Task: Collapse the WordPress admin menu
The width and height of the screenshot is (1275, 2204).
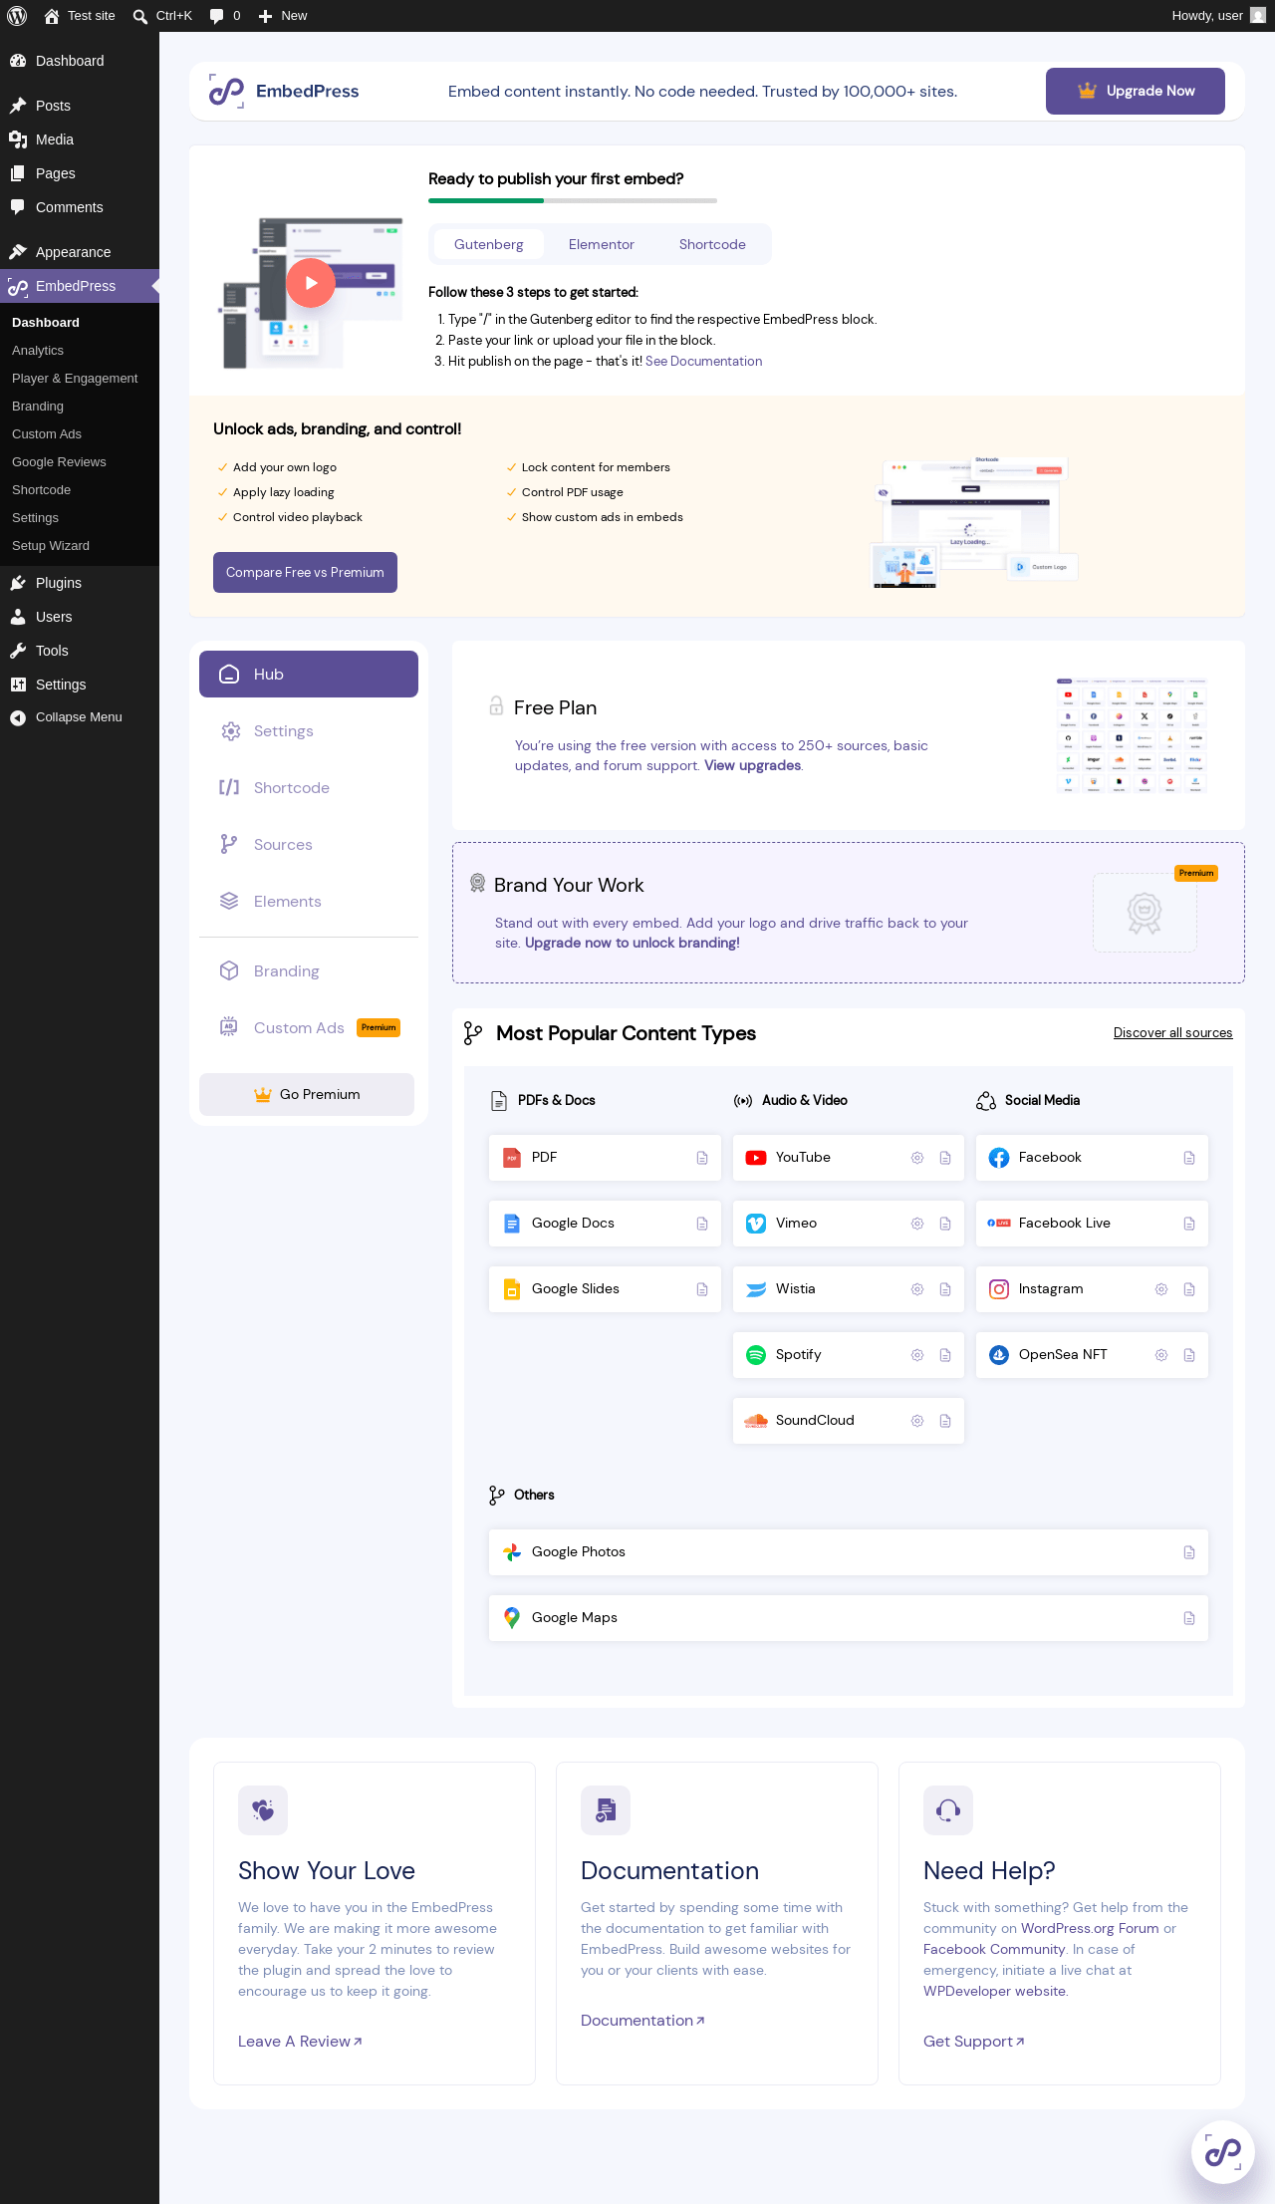Action: (79, 717)
